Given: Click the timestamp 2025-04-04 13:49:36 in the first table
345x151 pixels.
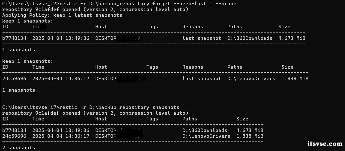Looking at the screenshot, I should [61, 38].
